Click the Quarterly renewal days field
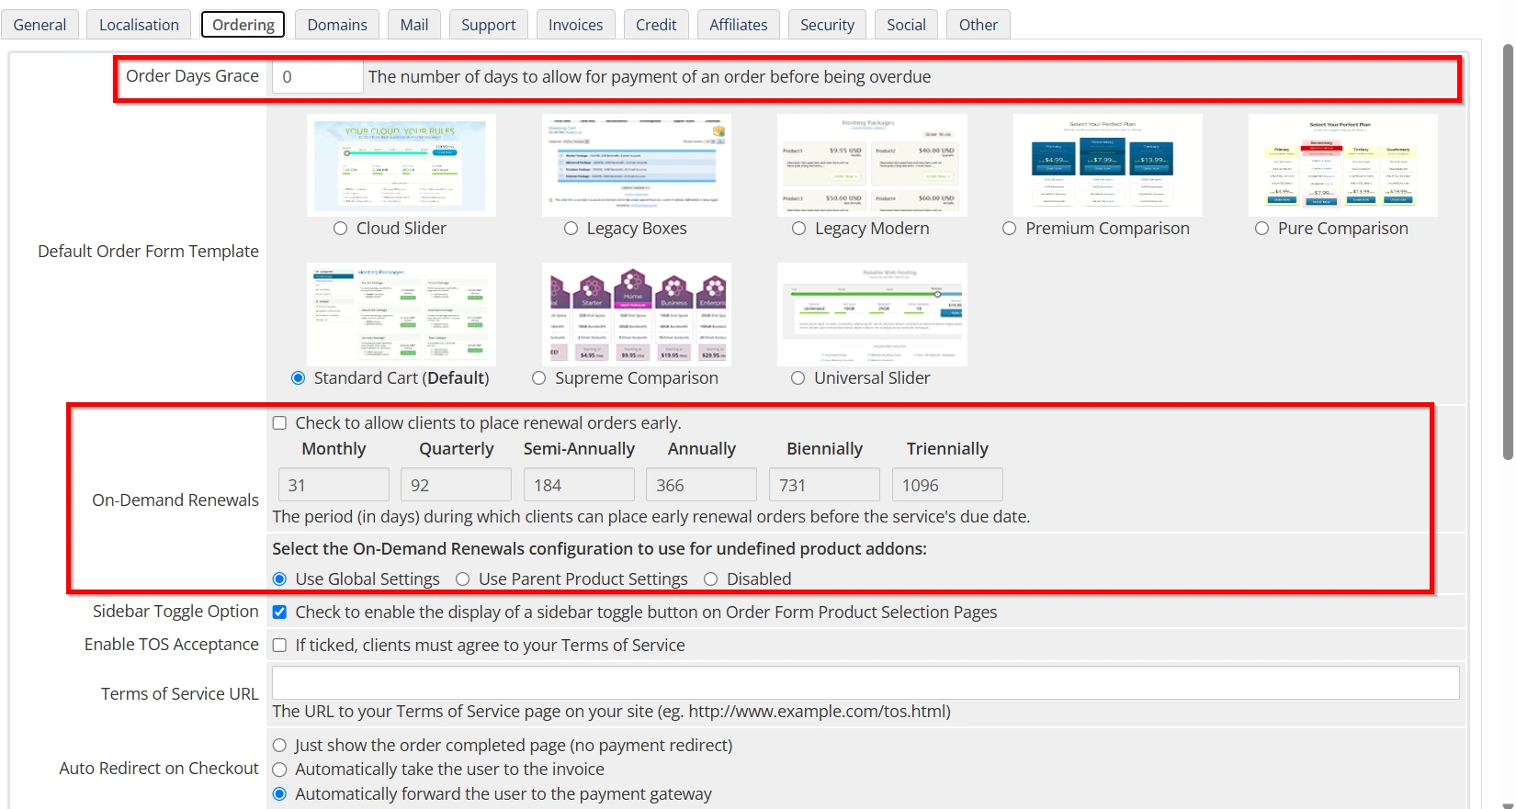The width and height of the screenshot is (1516, 809). pos(456,485)
